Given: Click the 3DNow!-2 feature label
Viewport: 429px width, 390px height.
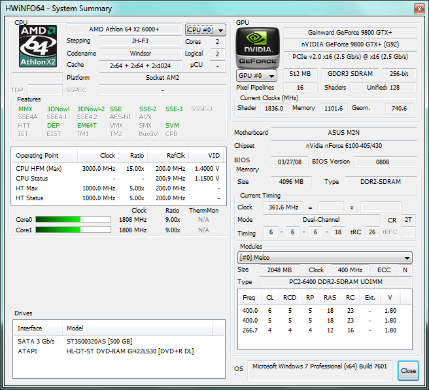Looking at the screenshot, I should [90, 109].
